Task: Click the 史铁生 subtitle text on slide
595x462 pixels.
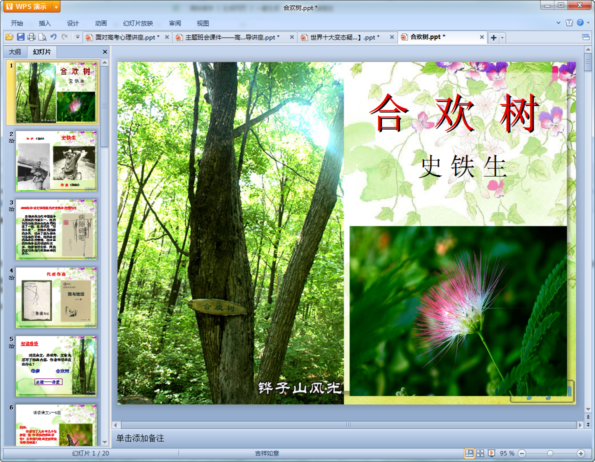Action: click(x=463, y=166)
